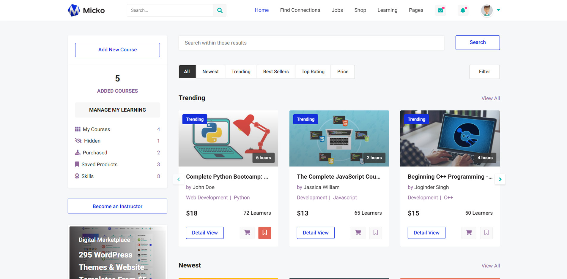Bookmark the Beginning C++ Programming course

tap(486, 233)
